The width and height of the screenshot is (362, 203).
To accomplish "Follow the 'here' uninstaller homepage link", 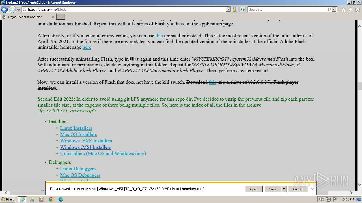I will (x=87, y=47).
